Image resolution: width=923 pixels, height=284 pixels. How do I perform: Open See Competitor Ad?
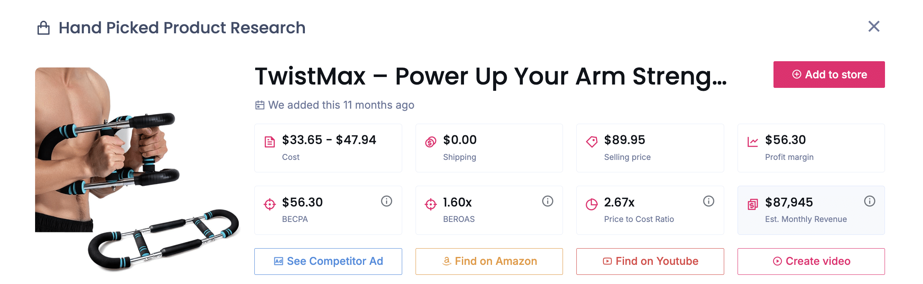click(x=328, y=262)
